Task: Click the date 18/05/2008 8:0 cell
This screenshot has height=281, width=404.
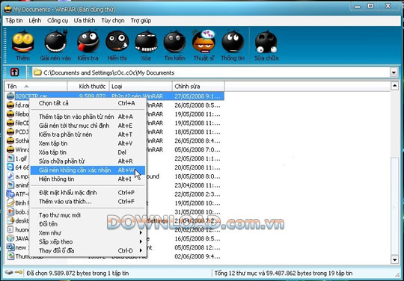Action: click(x=198, y=176)
